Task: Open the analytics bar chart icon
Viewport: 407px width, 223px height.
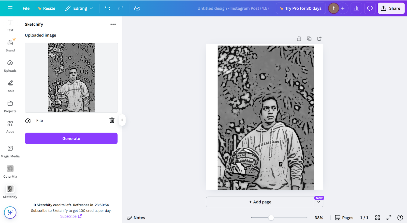Action: click(x=356, y=8)
